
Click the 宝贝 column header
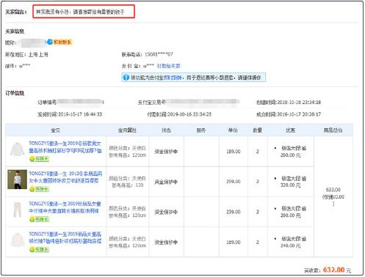[56, 130]
